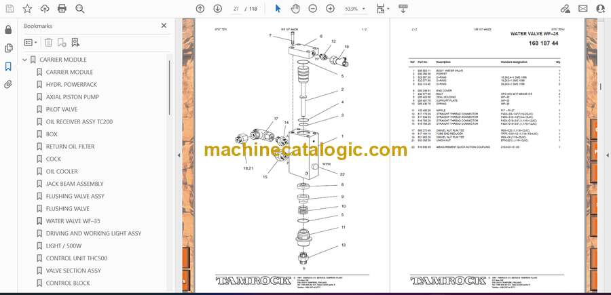The height and width of the screenshot is (295, 611).
Task: Open the 53.9% zoom level dropdown
Action: click(x=355, y=9)
